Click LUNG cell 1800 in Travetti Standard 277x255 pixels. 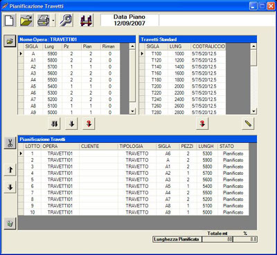pos(179,79)
